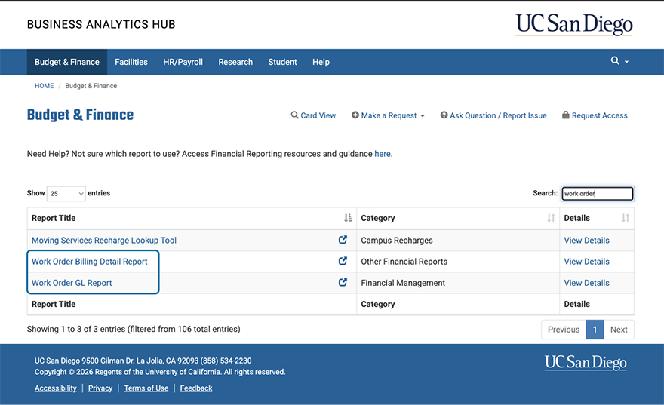Open the Feedback footer link
This screenshot has width=664, height=405.
coord(196,388)
